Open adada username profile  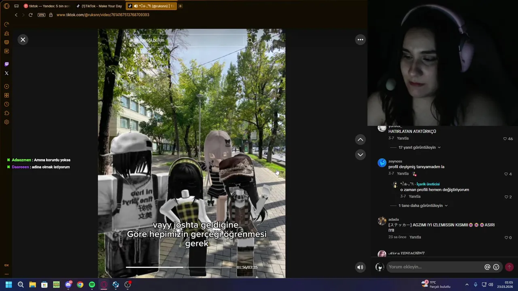pyautogui.click(x=394, y=219)
